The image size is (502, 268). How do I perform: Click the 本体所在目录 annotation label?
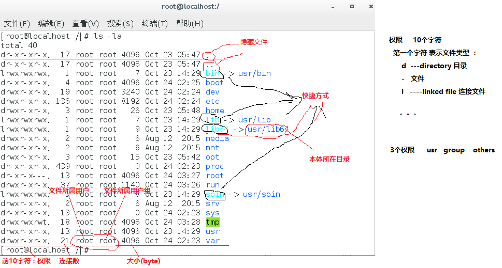329,159
